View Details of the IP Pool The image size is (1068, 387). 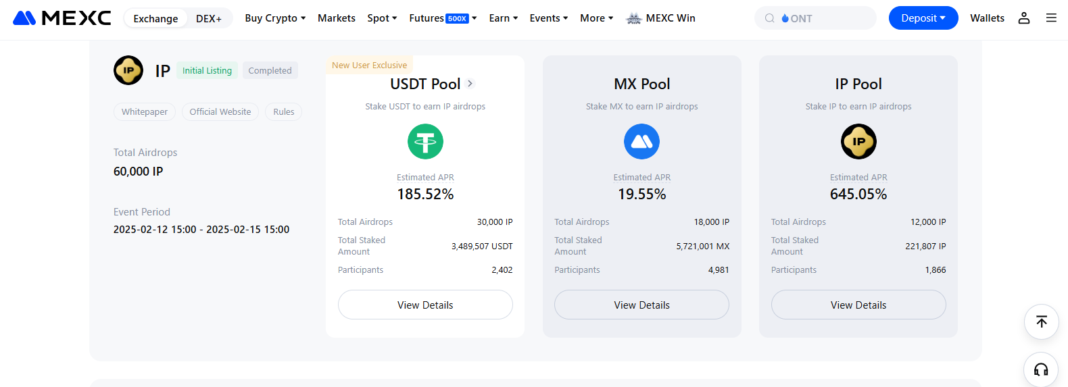point(858,305)
